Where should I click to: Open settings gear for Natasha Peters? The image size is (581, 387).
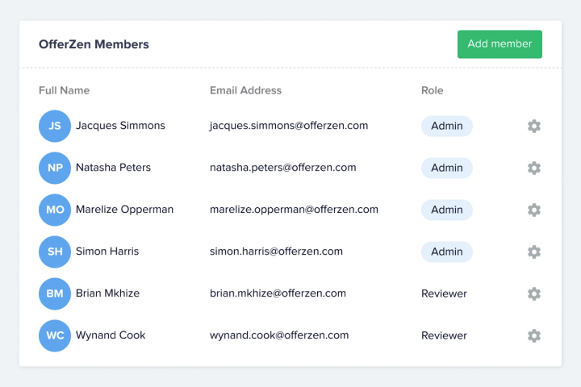[x=533, y=168]
